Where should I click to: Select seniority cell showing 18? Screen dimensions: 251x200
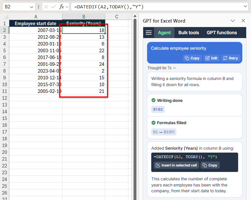point(84,30)
